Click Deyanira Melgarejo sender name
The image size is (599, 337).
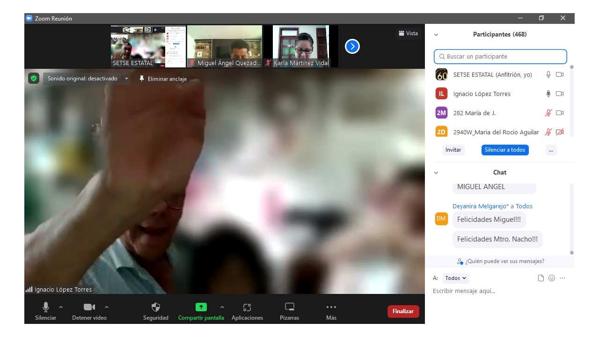click(481, 206)
